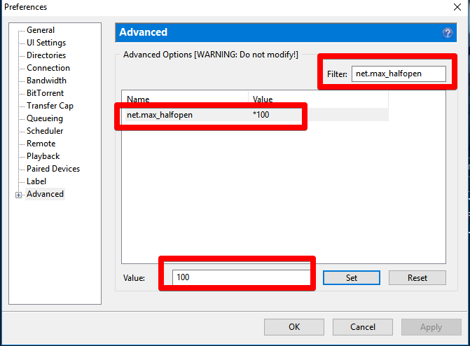The height and width of the screenshot is (346, 470).
Task: Choose BitTorrent preferences section
Action: click(45, 93)
